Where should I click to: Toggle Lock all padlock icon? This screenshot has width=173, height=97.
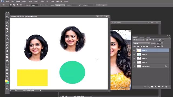(x=147, y=47)
